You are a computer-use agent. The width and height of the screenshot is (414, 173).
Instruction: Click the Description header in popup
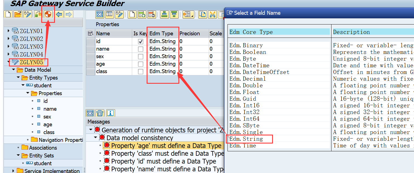point(373,32)
